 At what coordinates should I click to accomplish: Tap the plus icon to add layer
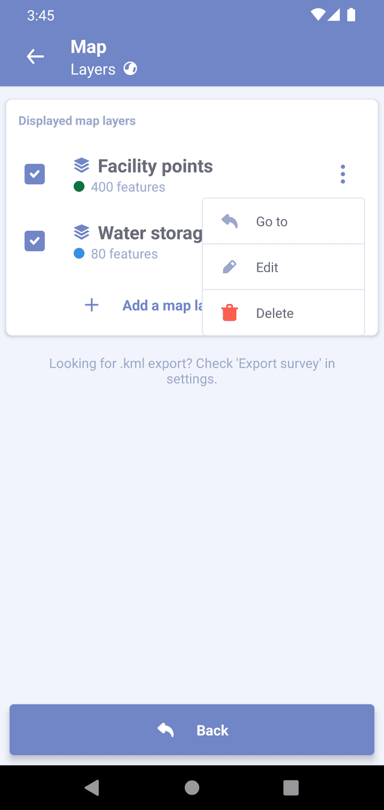[x=92, y=305]
